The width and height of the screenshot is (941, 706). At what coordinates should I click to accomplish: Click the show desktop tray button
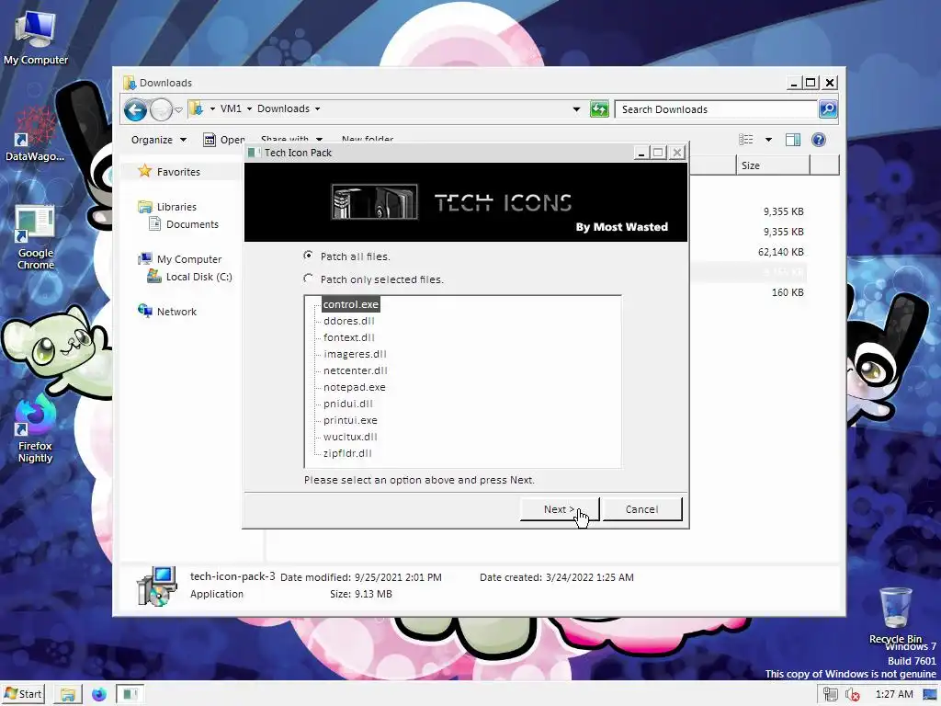(931, 695)
